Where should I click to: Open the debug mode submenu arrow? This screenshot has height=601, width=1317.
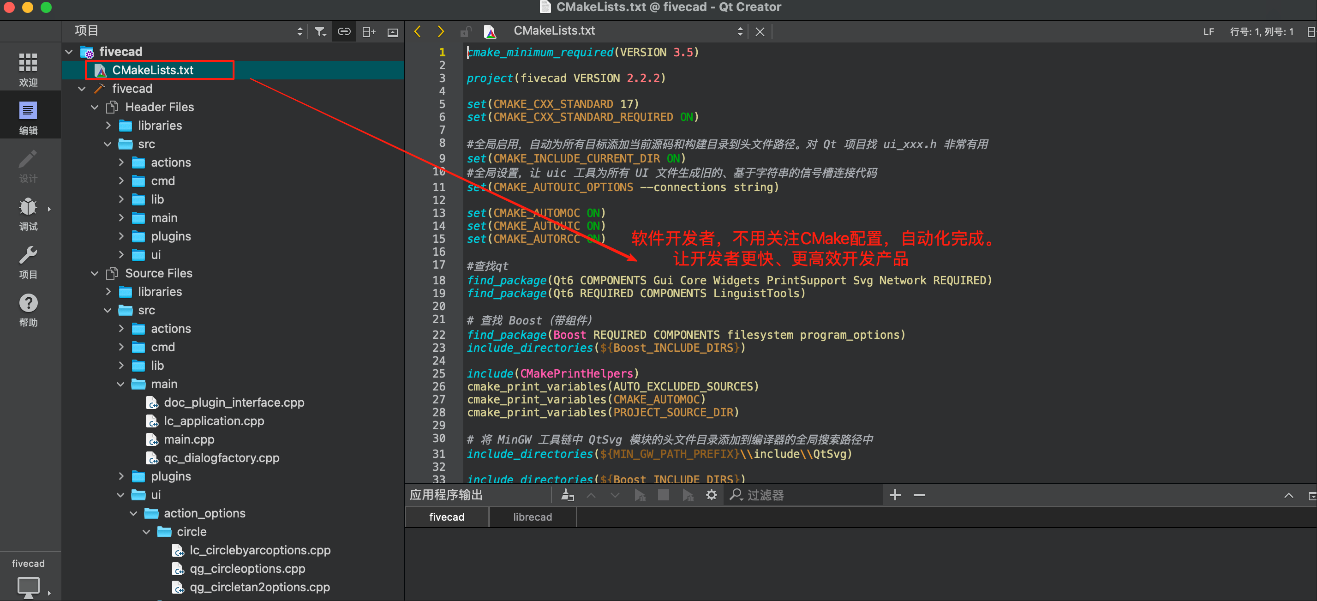[x=49, y=209]
